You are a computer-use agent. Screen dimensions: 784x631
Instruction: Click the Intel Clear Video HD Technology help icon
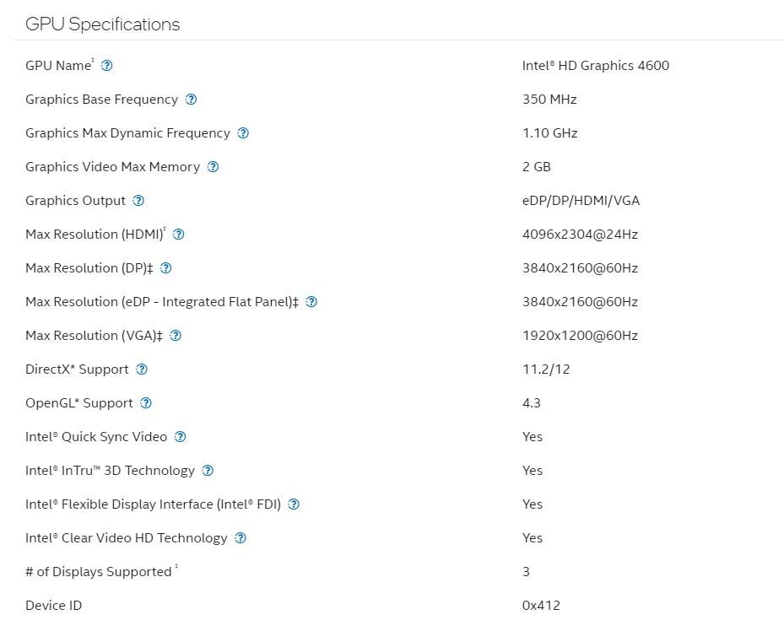[241, 538]
